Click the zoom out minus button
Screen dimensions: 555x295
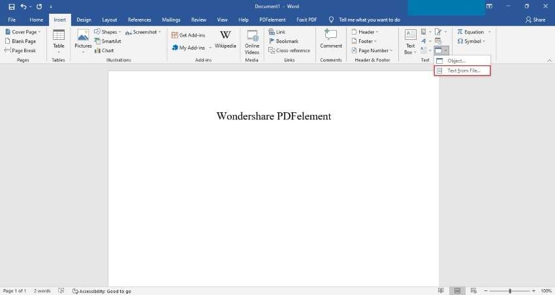[486, 290]
